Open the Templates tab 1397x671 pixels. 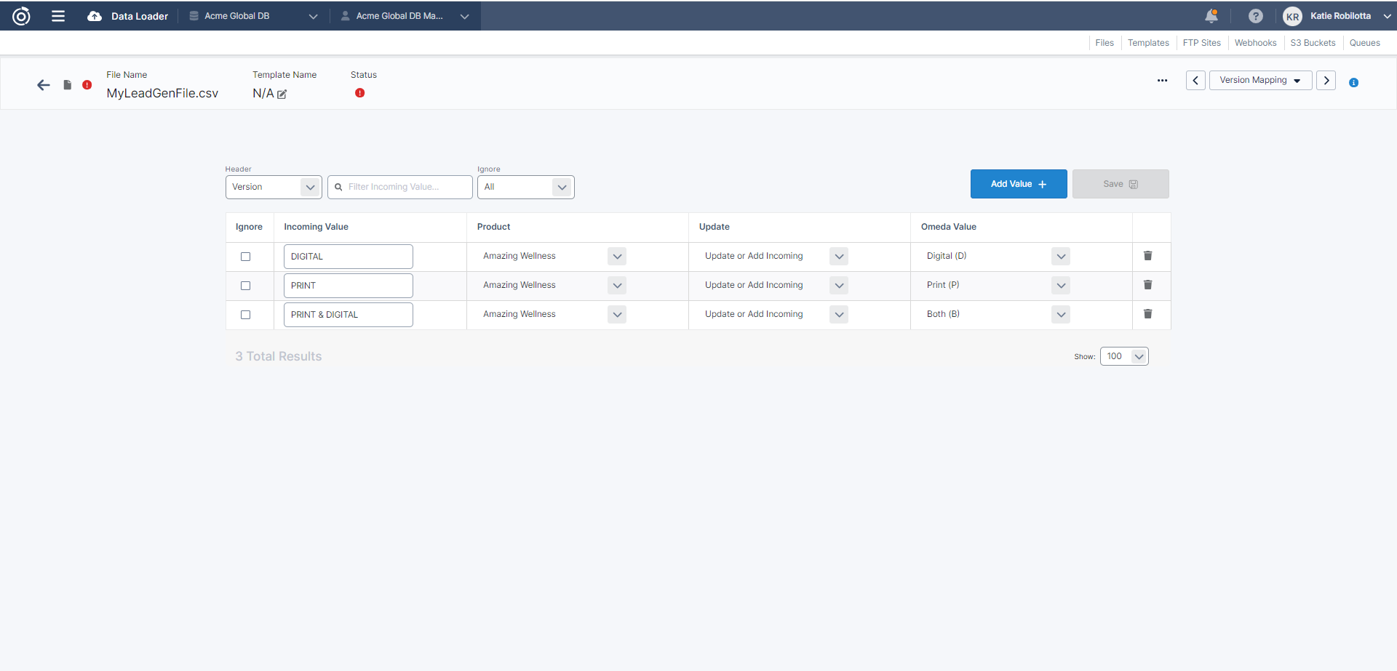(1148, 43)
